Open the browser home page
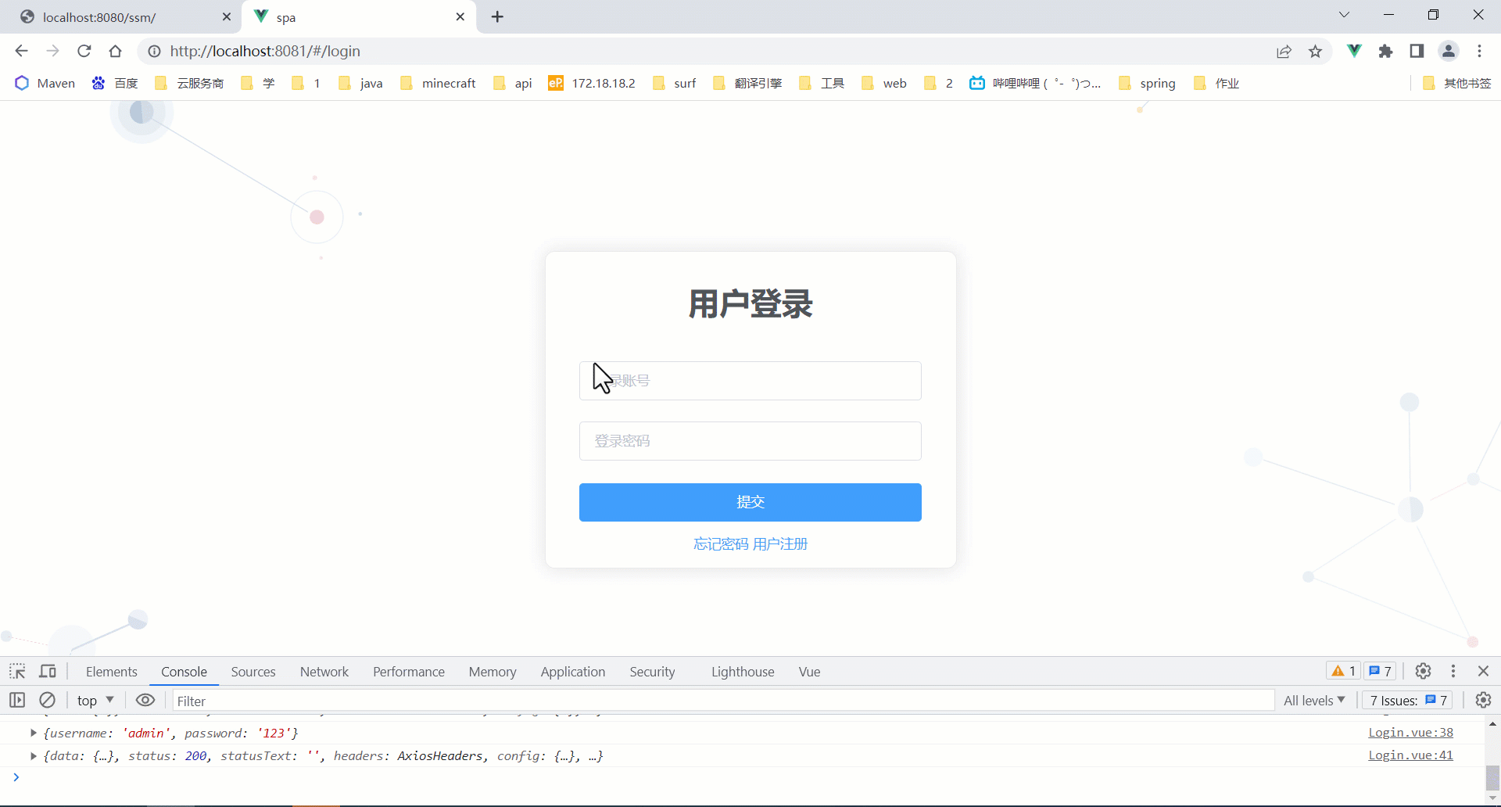Screen dimensions: 1501x807 pyautogui.click(x=116, y=51)
